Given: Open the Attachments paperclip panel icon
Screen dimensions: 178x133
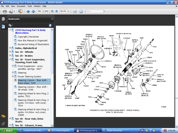Looking at the screenshot, I should [3, 124].
